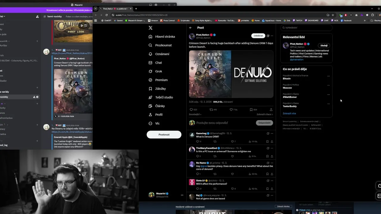Viewport: 381px width, 214px height.
Task: Open X logo home in sidebar
Action: (x=150, y=28)
